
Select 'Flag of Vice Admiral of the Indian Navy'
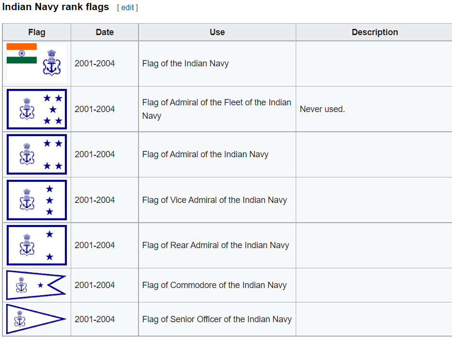(214, 200)
